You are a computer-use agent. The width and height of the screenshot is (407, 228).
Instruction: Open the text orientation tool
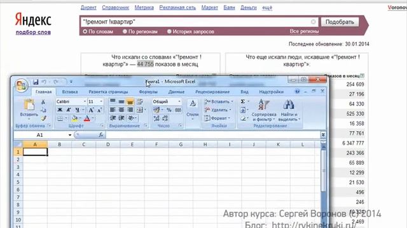tap(131, 118)
